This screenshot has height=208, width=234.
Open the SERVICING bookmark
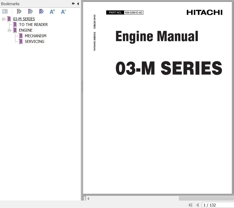34,42
